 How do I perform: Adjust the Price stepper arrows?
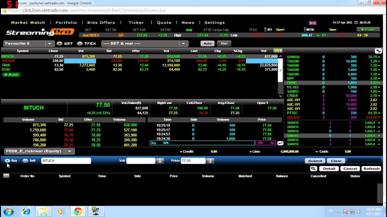(210, 161)
